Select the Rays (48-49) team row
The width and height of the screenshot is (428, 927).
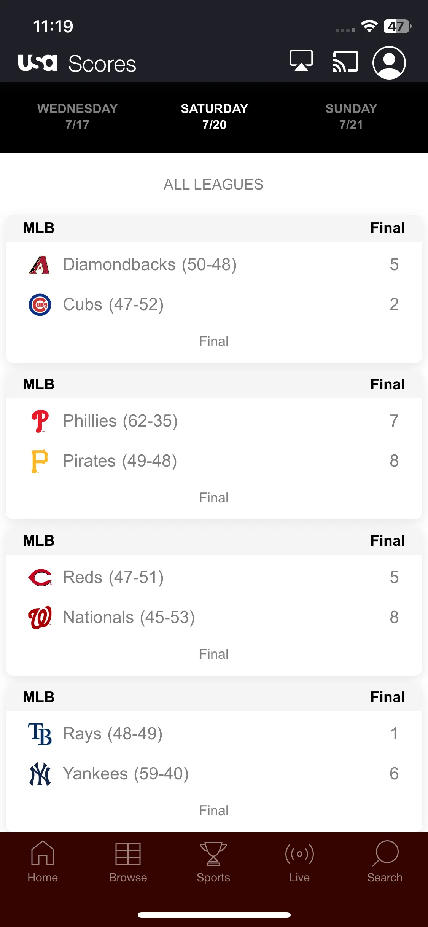[214, 734]
